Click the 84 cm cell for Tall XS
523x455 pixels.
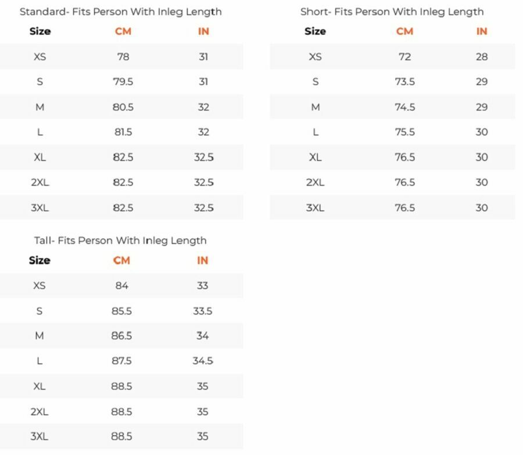click(x=121, y=286)
